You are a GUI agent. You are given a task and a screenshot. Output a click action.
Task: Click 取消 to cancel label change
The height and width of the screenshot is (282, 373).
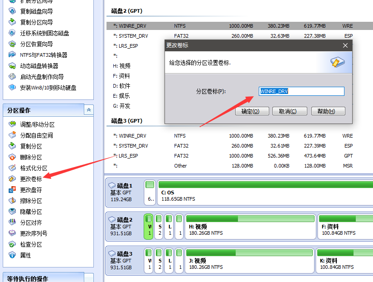pyautogui.click(x=287, y=111)
